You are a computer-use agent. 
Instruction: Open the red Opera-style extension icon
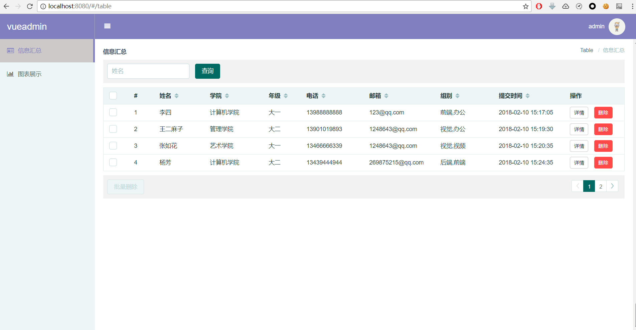[x=539, y=6]
